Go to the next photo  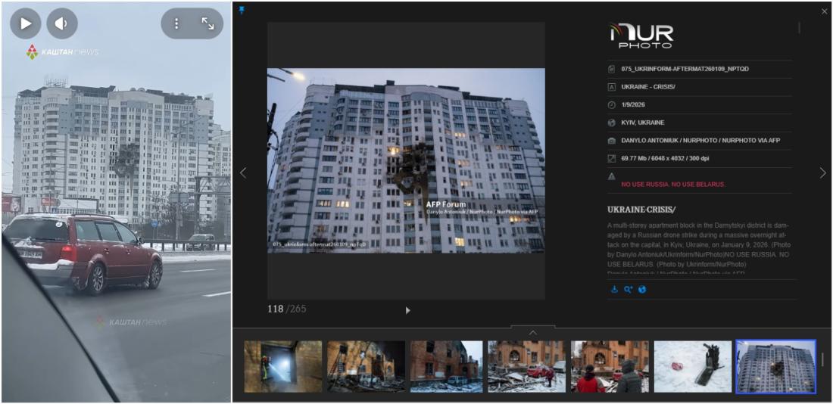[x=822, y=173]
